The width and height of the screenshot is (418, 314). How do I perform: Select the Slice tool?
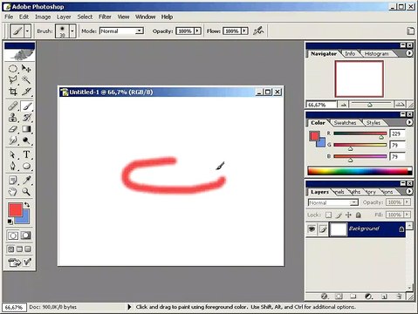26,92
